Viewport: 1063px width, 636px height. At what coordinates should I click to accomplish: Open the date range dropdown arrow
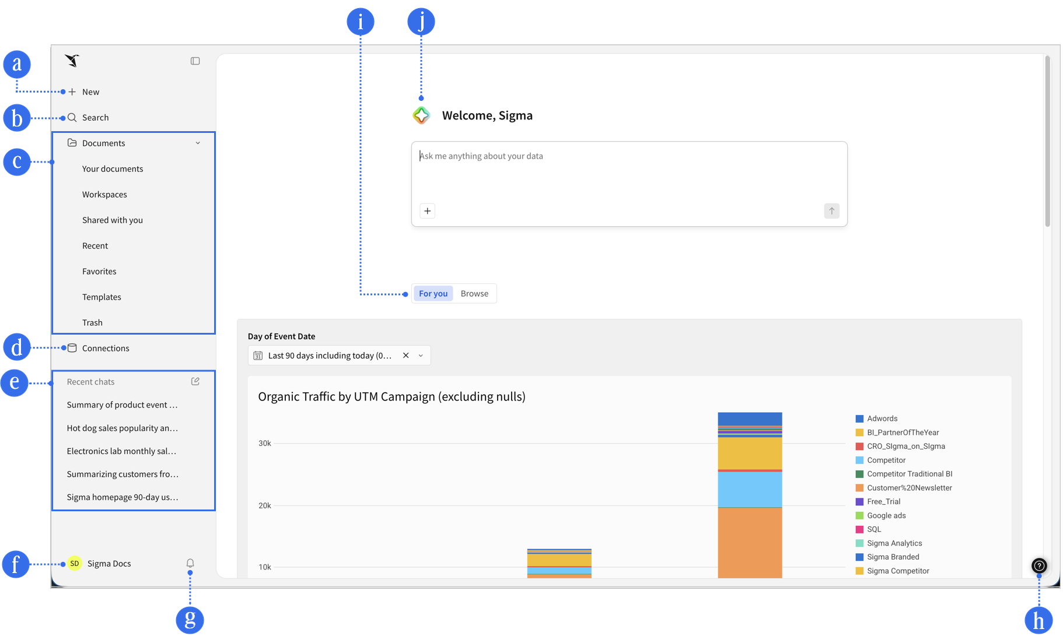click(421, 356)
